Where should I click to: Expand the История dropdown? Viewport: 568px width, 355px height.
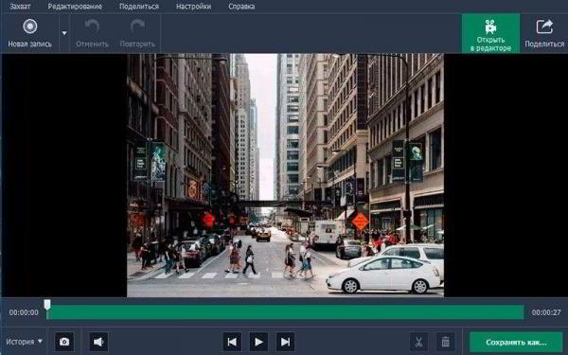[24, 341]
